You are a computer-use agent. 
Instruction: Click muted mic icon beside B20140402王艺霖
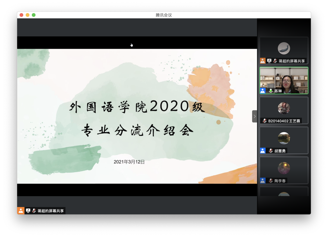point(265,121)
